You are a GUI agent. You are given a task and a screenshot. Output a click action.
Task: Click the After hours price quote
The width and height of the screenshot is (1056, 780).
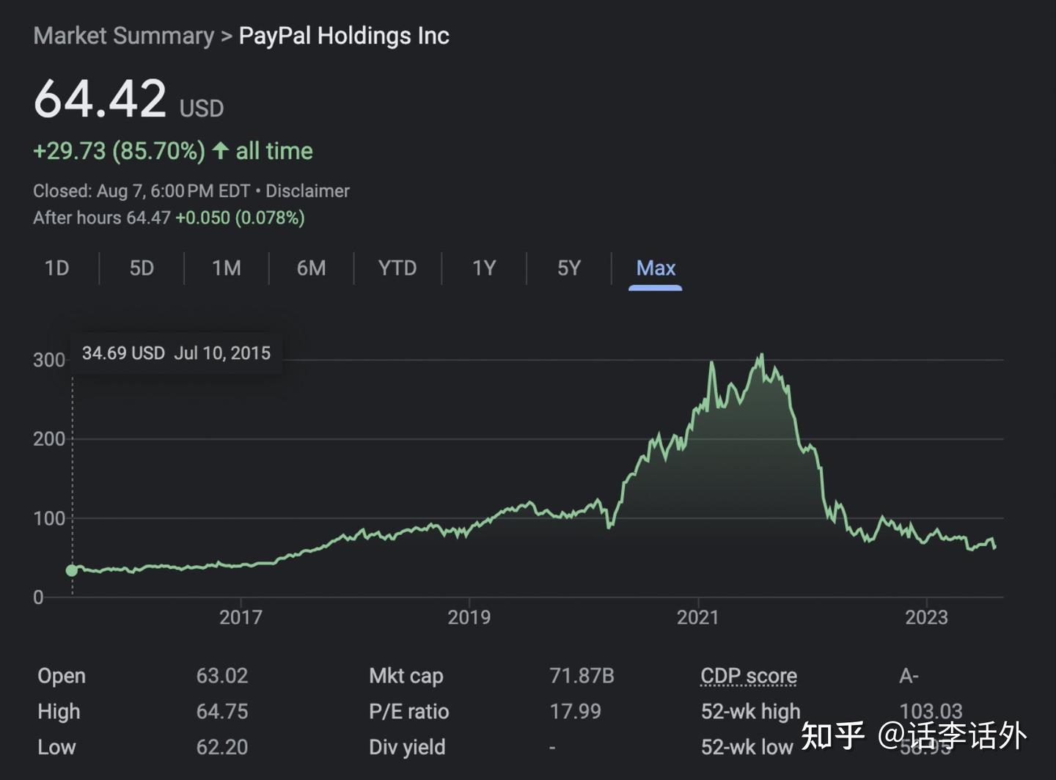(x=169, y=218)
